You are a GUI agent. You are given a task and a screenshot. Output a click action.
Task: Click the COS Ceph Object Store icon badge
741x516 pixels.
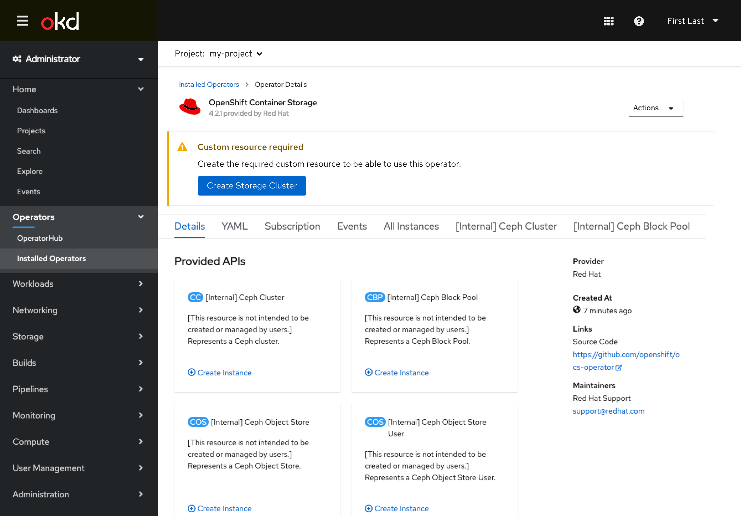click(x=198, y=422)
